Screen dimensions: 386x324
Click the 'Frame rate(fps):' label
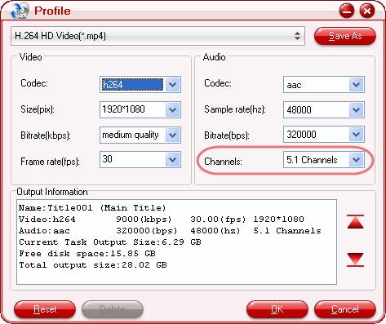coord(50,162)
